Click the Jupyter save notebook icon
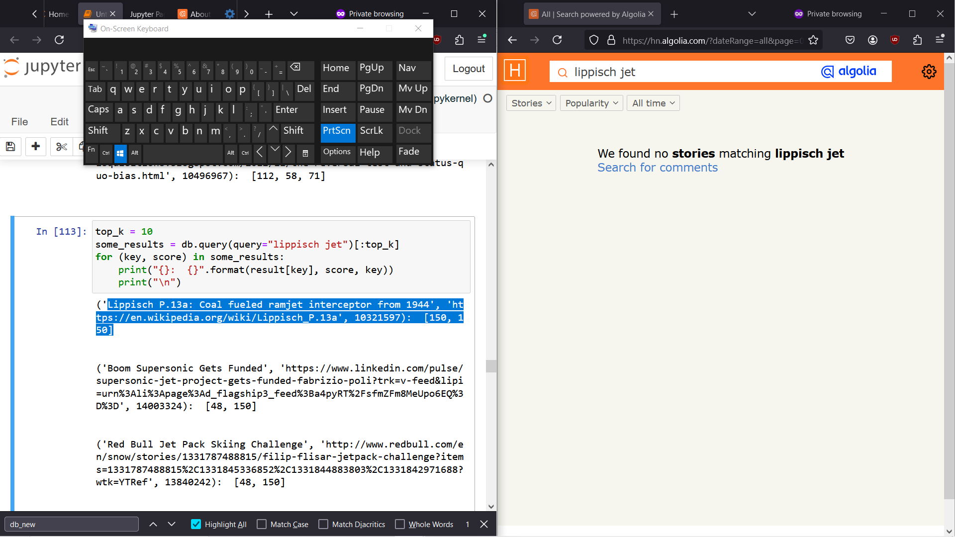The height and width of the screenshot is (537, 955). (10, 147)
